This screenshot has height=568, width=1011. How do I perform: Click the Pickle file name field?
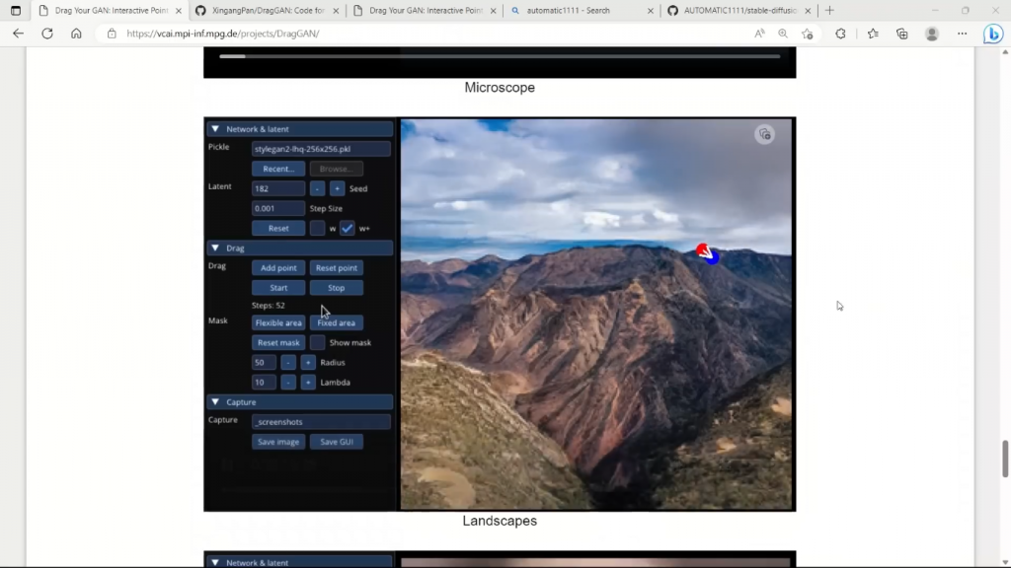321,149
